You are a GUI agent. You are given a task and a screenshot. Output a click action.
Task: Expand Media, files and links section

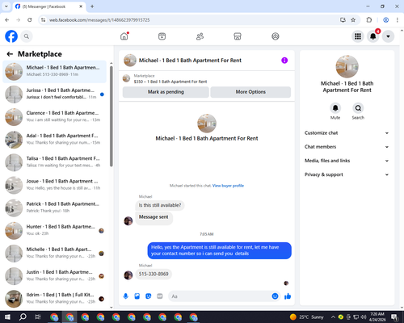[x=347, y=161]
